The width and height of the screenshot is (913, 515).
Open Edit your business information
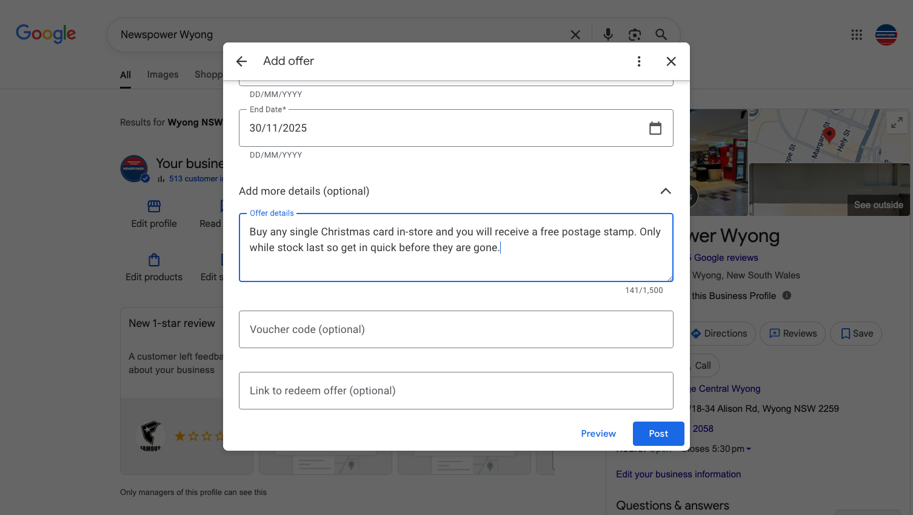[678, 474]
